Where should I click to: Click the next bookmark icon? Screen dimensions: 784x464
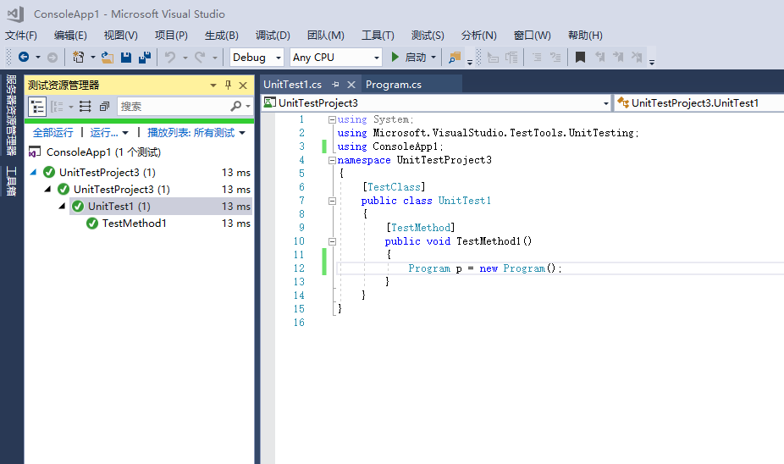(618, 57)
